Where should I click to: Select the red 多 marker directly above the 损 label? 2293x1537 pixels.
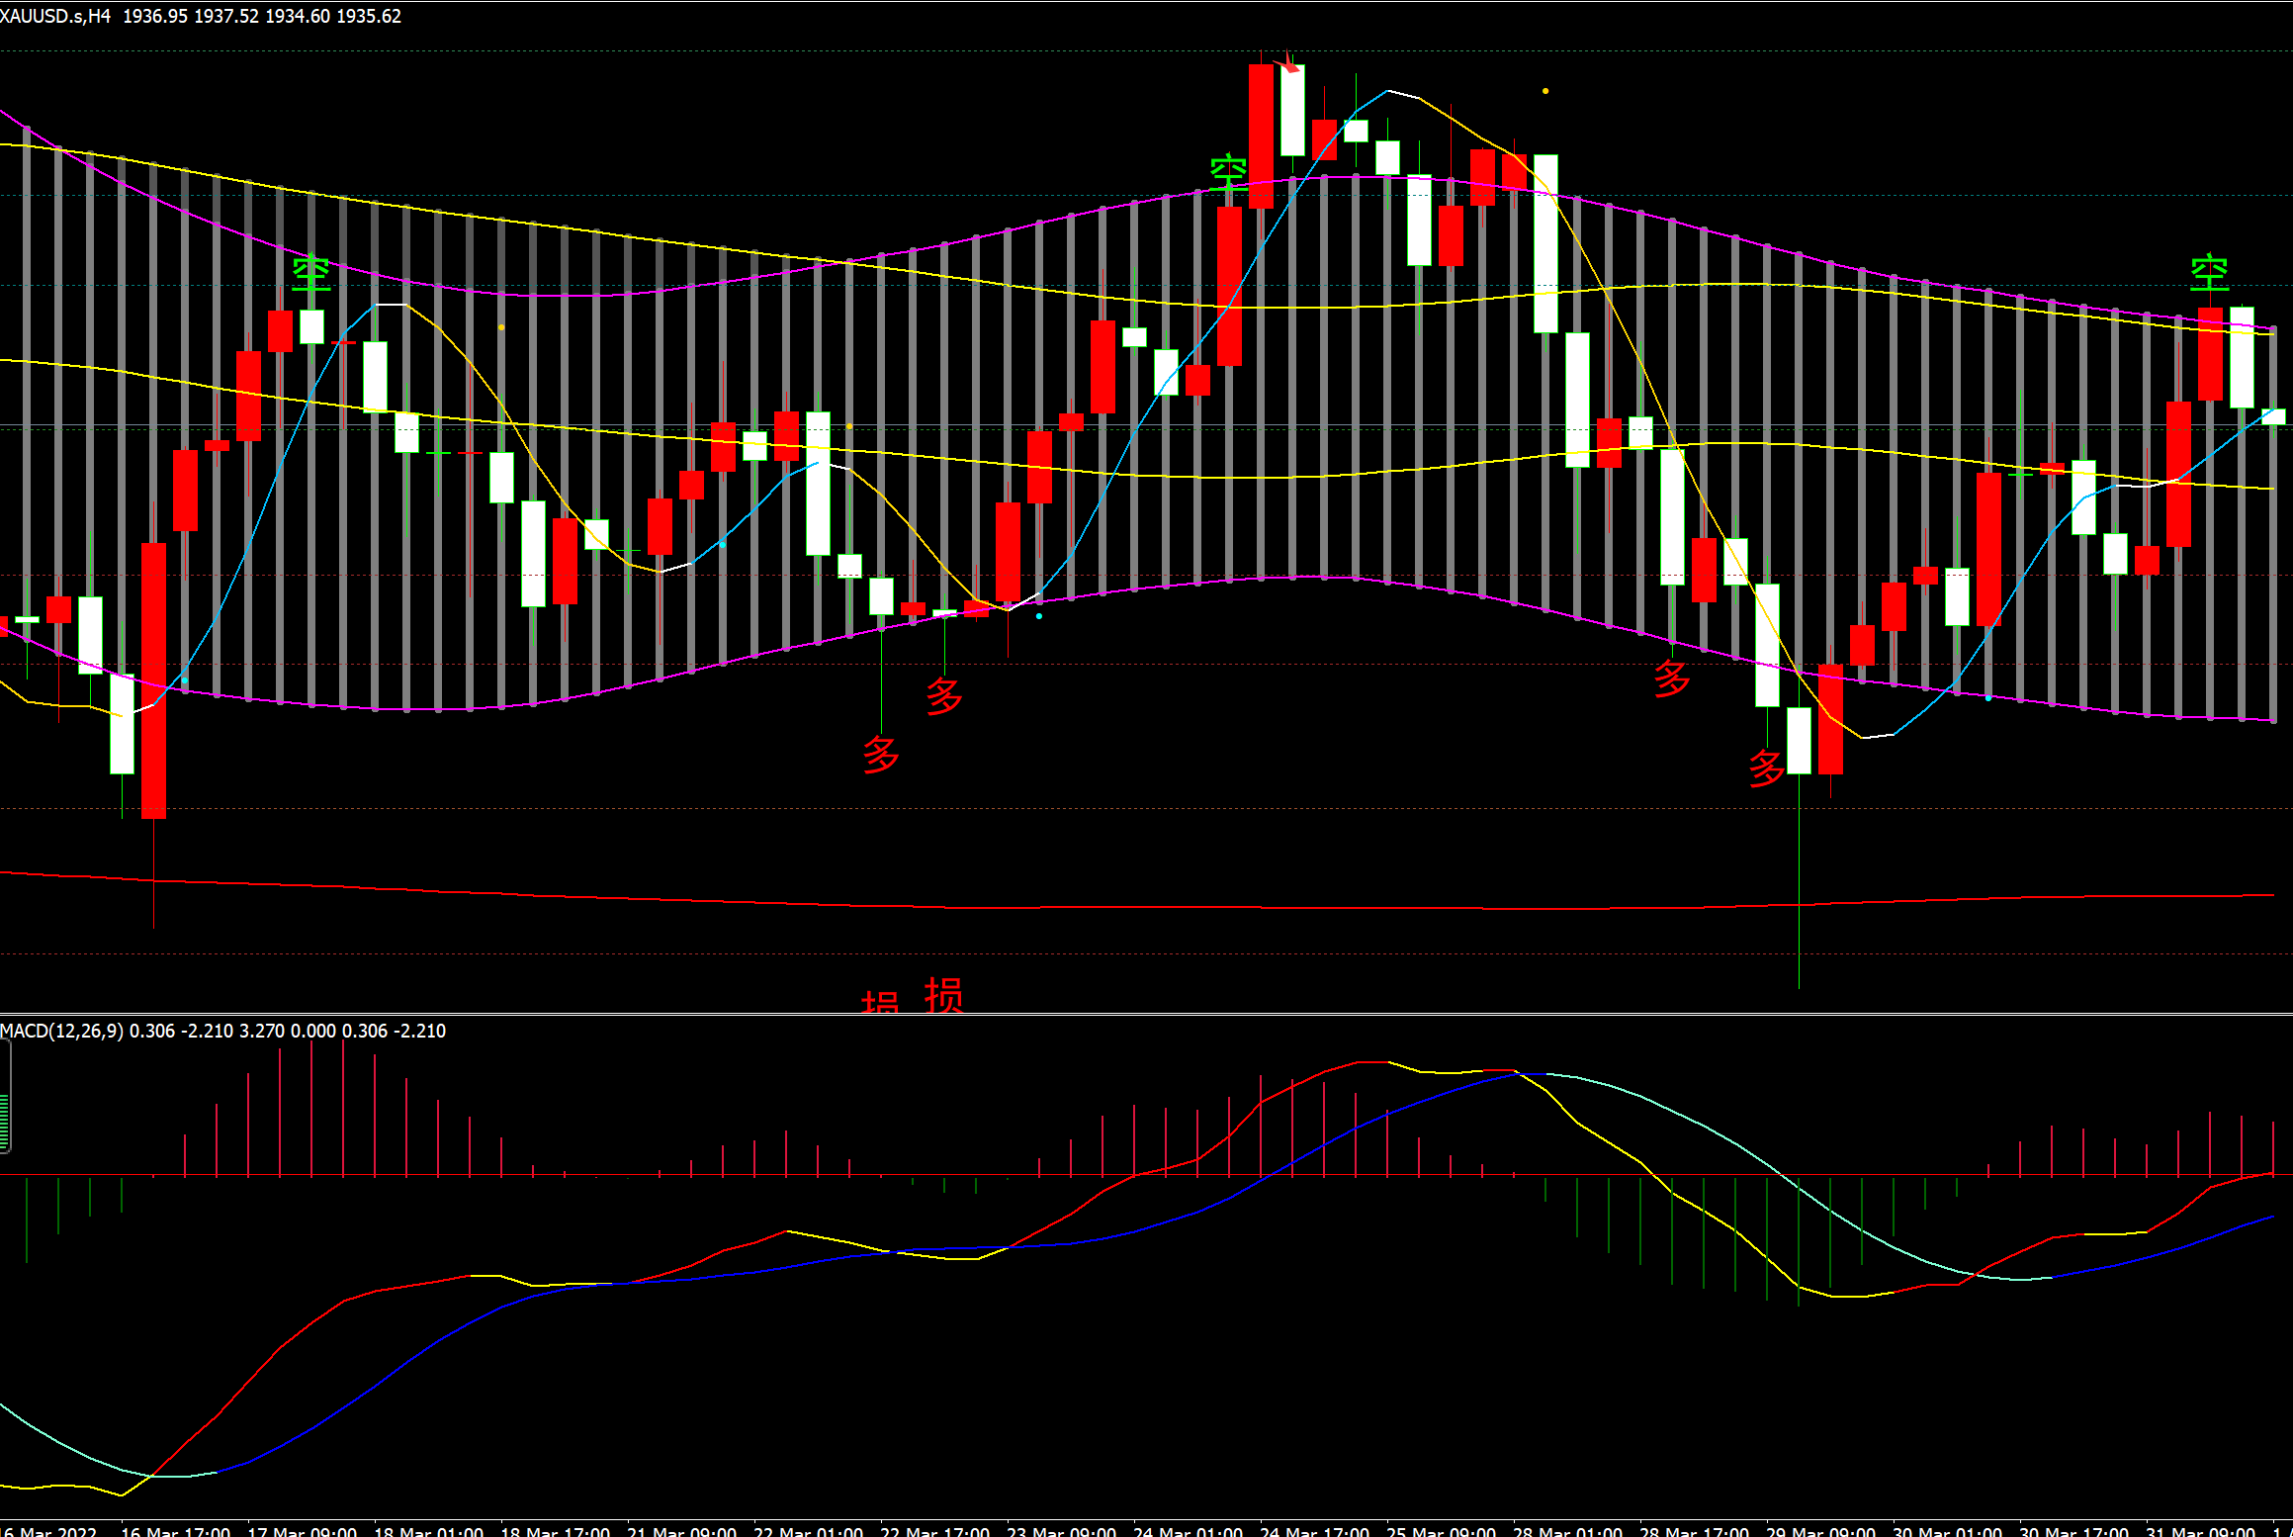point(944,696)
